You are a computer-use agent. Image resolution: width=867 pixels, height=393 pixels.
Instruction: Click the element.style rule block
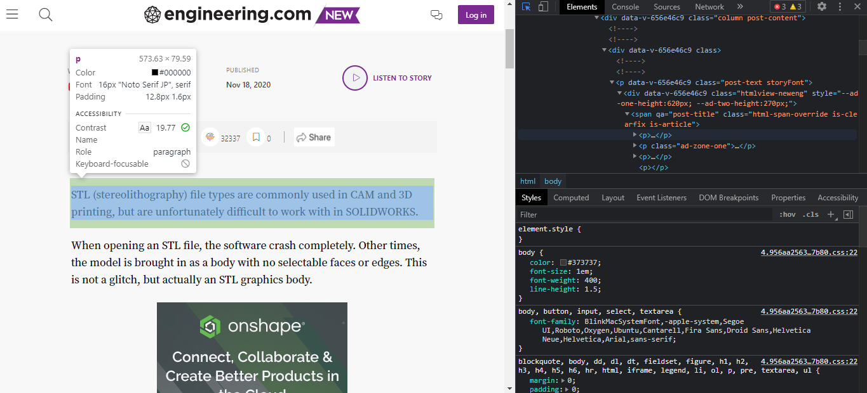click(686, 234)
